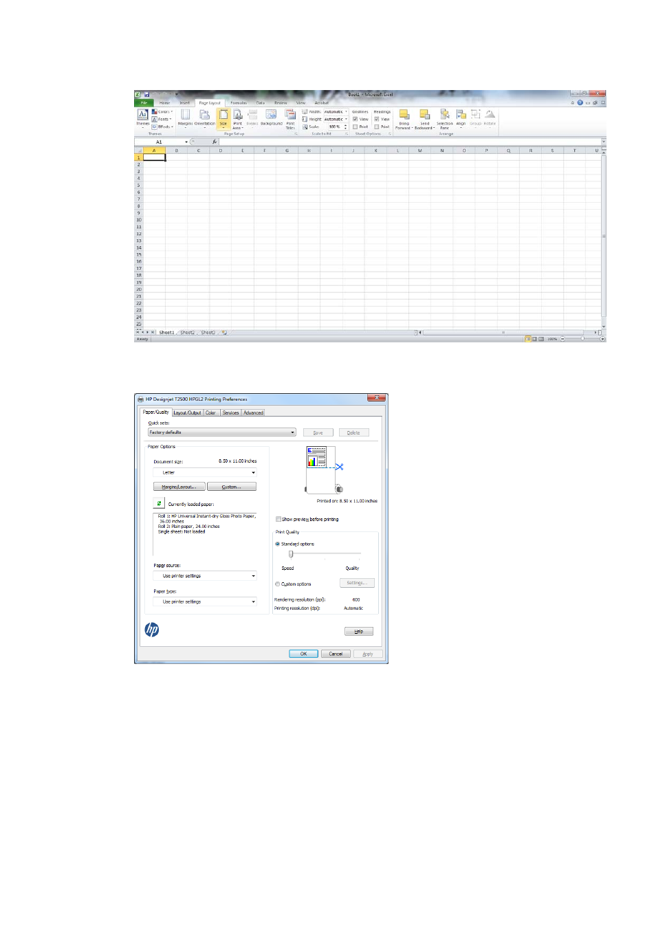
Task: Switch to the Formulas ribbon tab
Action: 239,102
